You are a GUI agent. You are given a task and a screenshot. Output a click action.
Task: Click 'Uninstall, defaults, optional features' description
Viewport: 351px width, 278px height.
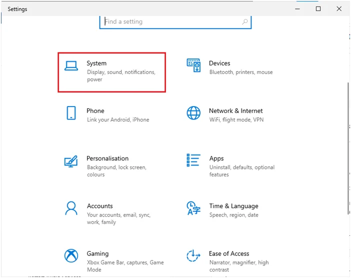pyautogui.click(x=242, y=171)
